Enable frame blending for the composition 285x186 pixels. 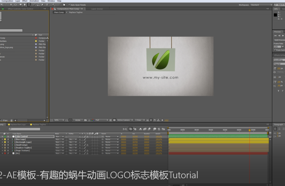pyautogui.click(x=145, y=129)
